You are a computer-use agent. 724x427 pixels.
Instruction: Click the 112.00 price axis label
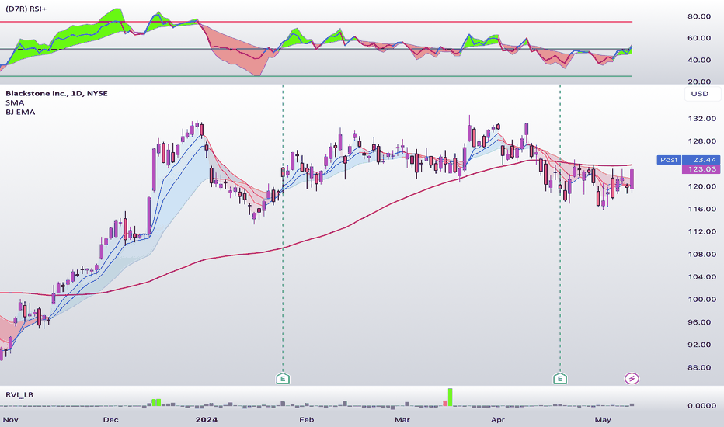pos(701,231)
